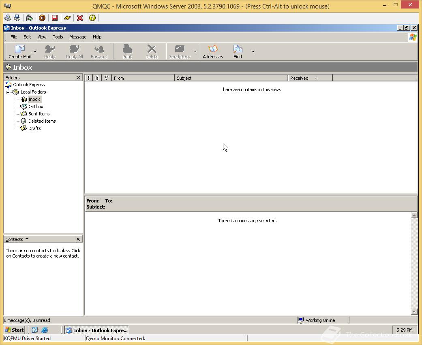
Task: Click the Delete toolbar button
Action: pyautogui.click(x=152, y=52)
